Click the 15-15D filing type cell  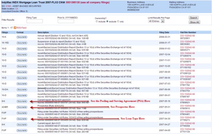(x=5, y=43)
